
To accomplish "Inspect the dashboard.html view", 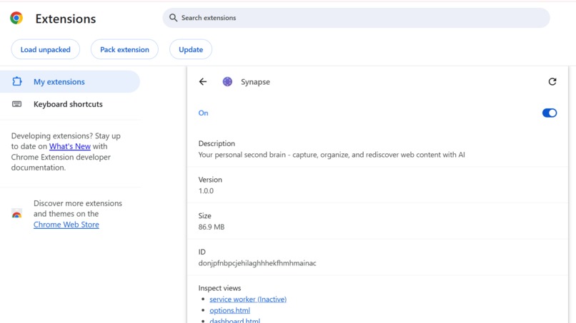I will 234,320.
